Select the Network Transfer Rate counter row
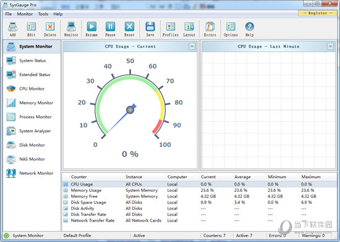The image size is (340, 242). pyautogui.click(x=200, y=220)
